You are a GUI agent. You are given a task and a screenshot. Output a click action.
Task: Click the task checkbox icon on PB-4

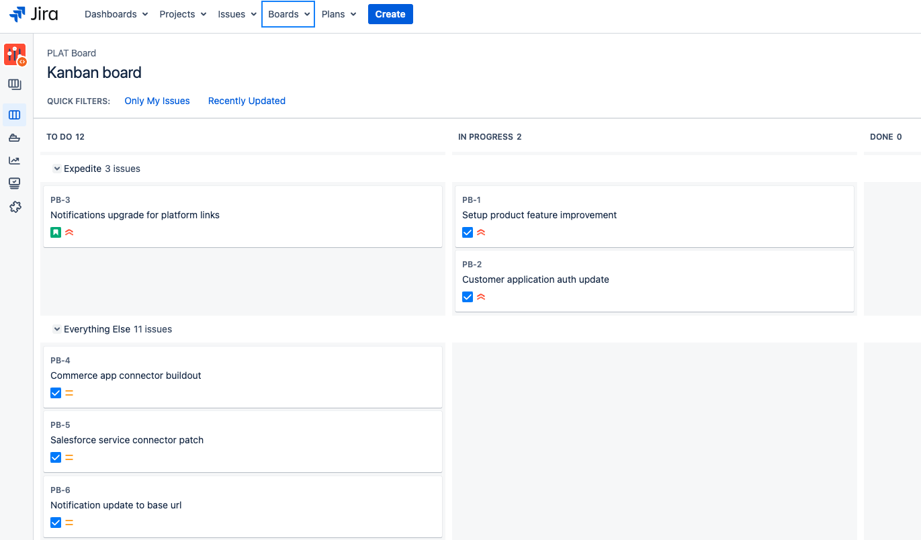click(x=56, y=393)
